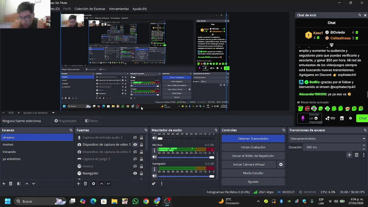Image resolution: width=368 pixels, height=207 pixels.
Task: Open scene filters icon in Escenas toolbar
Action: pyautogui.click(x=19, y=184)
